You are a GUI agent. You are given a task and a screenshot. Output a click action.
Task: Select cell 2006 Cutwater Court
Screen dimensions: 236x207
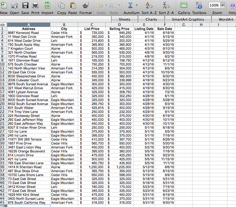click(29, 80)
